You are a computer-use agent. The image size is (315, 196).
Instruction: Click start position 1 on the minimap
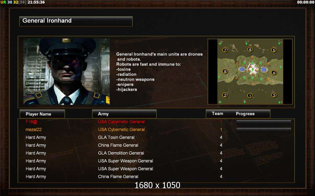pos(250,96)
